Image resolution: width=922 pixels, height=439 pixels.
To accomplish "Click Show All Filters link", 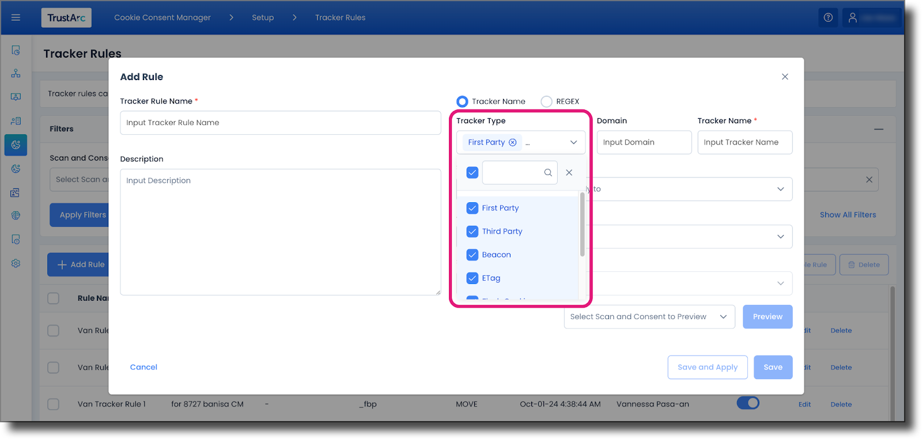I will (848, 215).
